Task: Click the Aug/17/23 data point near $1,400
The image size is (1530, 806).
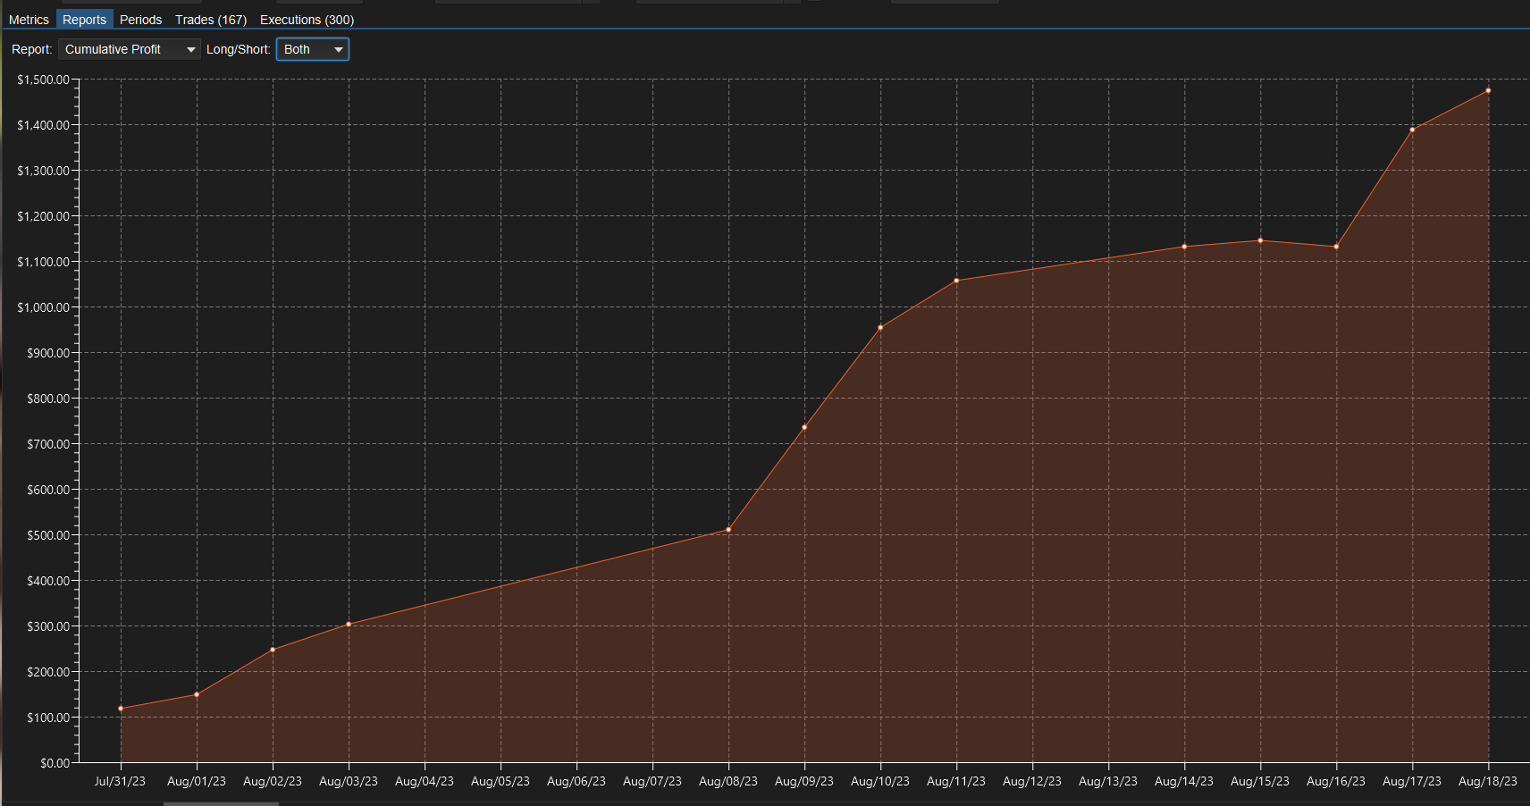Action: pos(1412,130)
